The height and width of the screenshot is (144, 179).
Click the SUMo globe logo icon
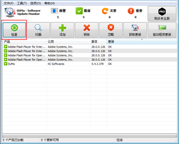coord(10,12)
